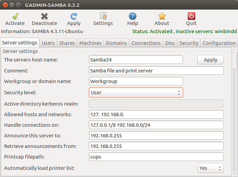Click the Apply refresh arrow icon in toolbar
The height and width of the screenshot is (177, 238).
74,16
